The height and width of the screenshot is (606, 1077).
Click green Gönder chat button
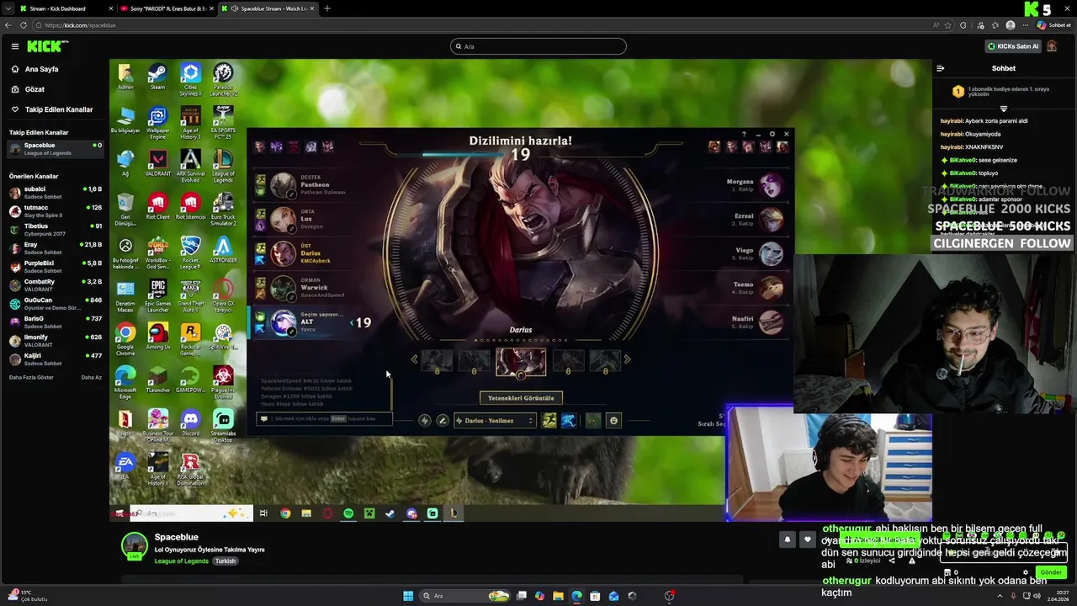[x=1051, y=572]
